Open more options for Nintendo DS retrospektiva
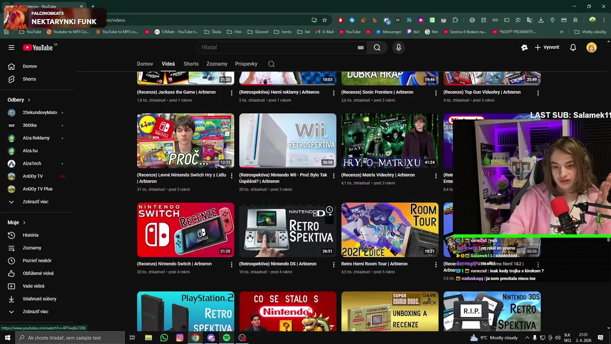The width and height of the screenshot is (611, 344). click(334, 264)
